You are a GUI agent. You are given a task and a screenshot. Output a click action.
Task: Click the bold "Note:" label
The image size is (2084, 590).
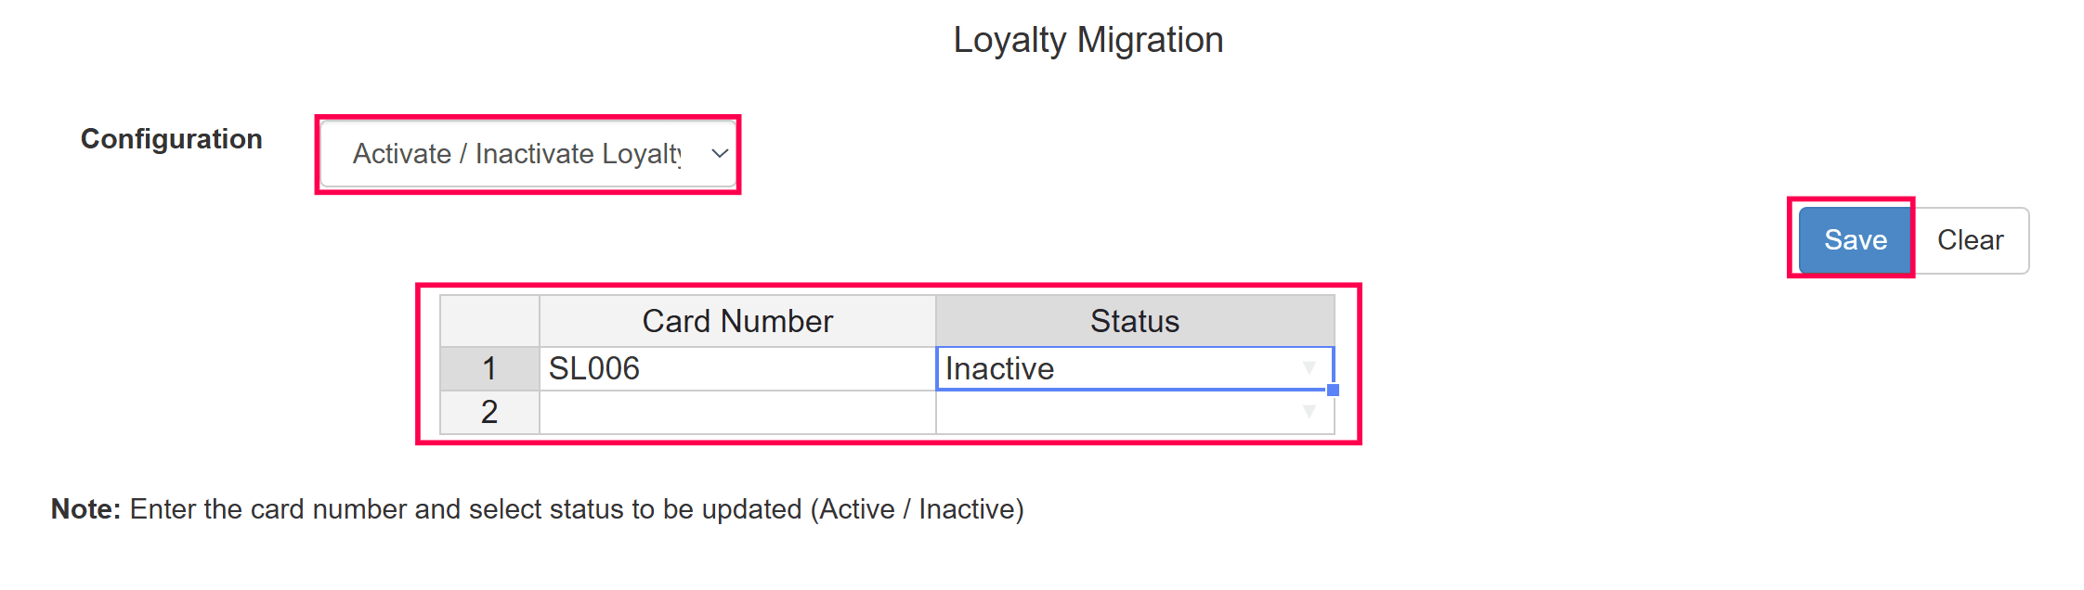(x=85, y=509)
